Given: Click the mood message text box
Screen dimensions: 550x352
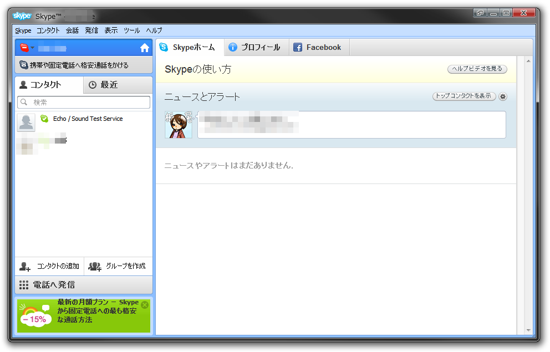Looking at the screenshot, I should 352,125.
